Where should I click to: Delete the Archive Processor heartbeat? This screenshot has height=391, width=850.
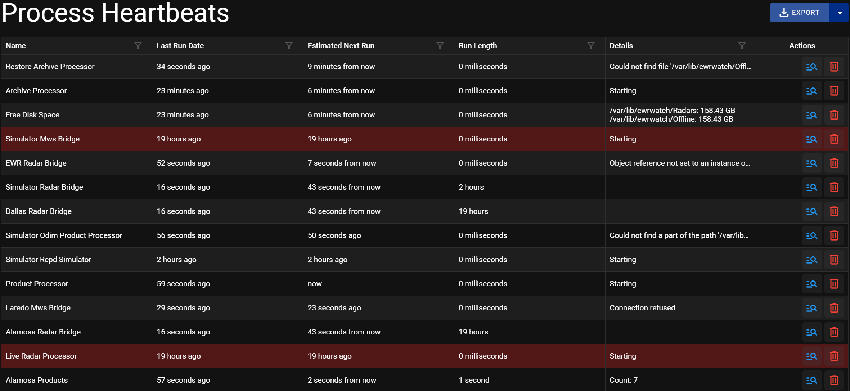pos(834,91)
